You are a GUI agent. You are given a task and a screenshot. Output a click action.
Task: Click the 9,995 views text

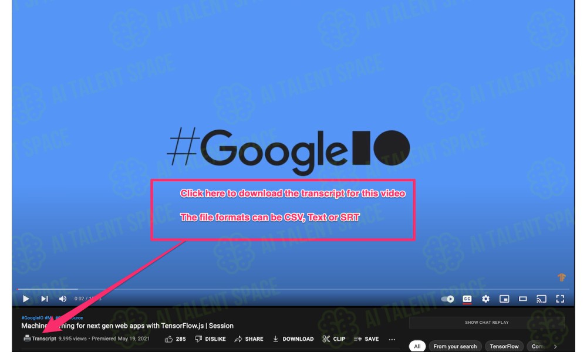(73, 339)
